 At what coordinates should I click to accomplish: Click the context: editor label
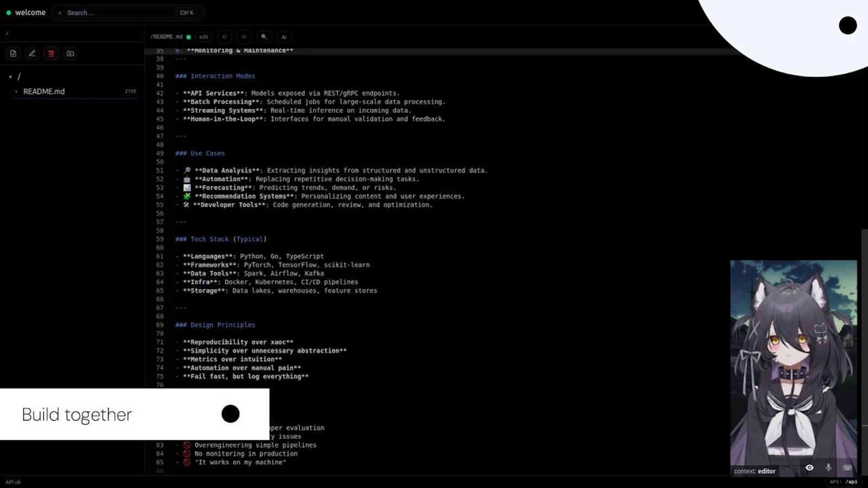755,471
